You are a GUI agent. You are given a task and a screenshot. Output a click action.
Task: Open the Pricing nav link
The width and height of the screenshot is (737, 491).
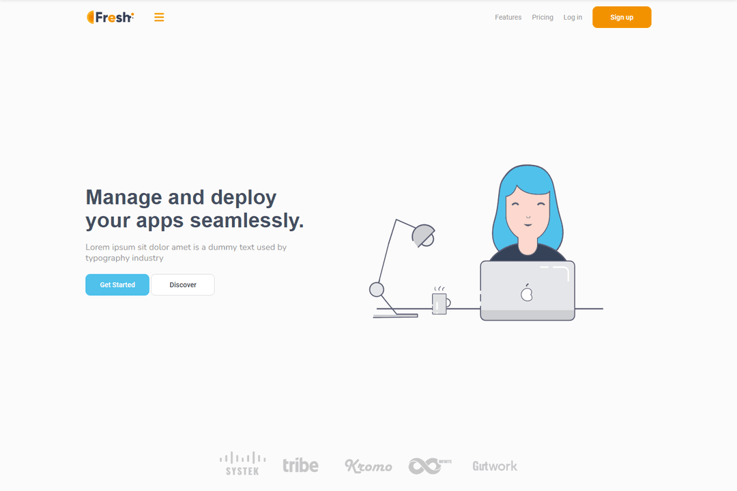(543, 17)
